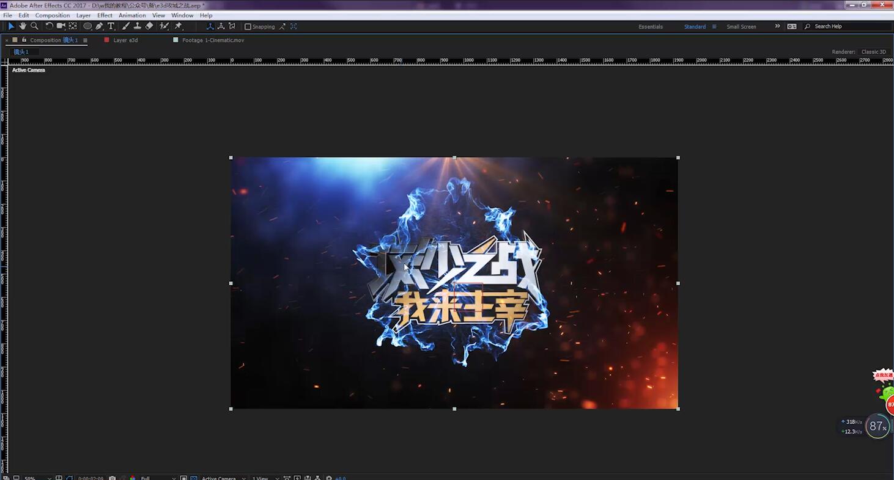Screen dimensions: 894x480
Task: Select the Clone Stamp tool
Action: coord(137,26)
